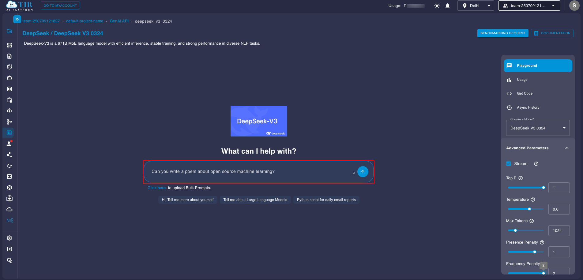Collapse the Advanced Parameters section
This screenshot has width=583, height=280.
[x=567, y=148]
